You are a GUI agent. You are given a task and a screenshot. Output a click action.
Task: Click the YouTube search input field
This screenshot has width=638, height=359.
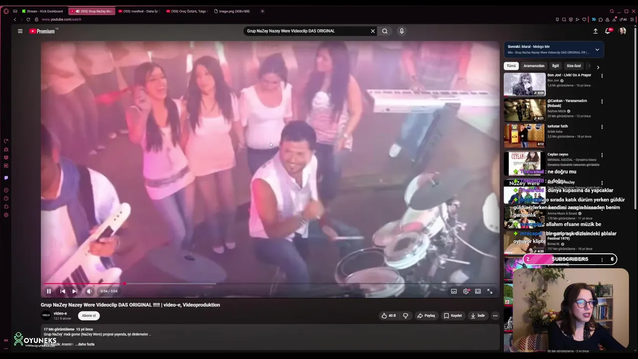(307, 31)
